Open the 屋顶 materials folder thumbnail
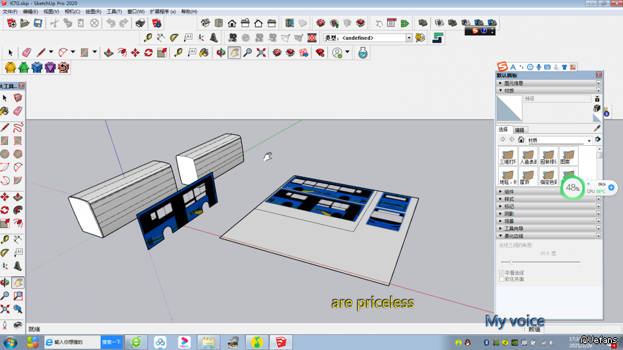Screen dimensions: 623x350 coord(528,176)
